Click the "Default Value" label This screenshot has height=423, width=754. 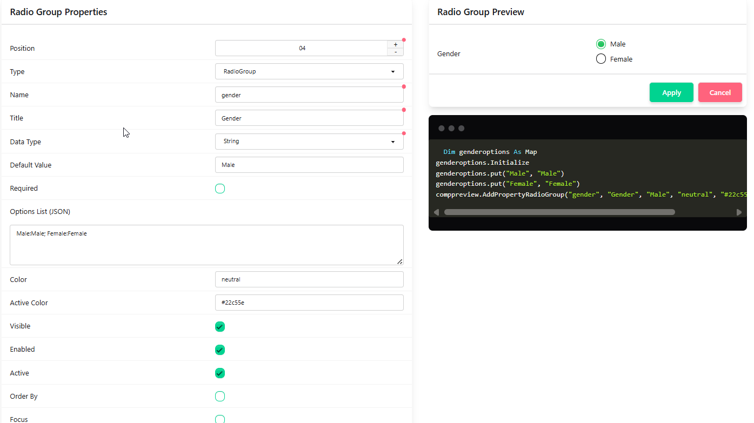[x=31, y=165]
